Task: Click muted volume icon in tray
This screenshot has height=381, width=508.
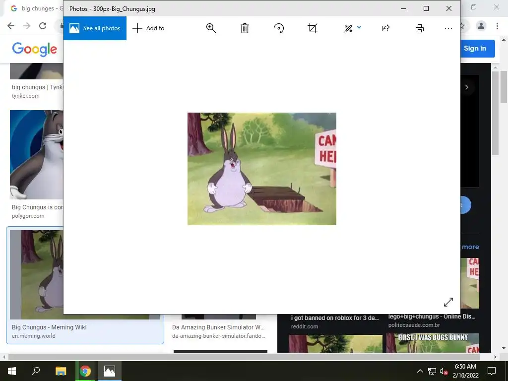Action: click(444, 371)
